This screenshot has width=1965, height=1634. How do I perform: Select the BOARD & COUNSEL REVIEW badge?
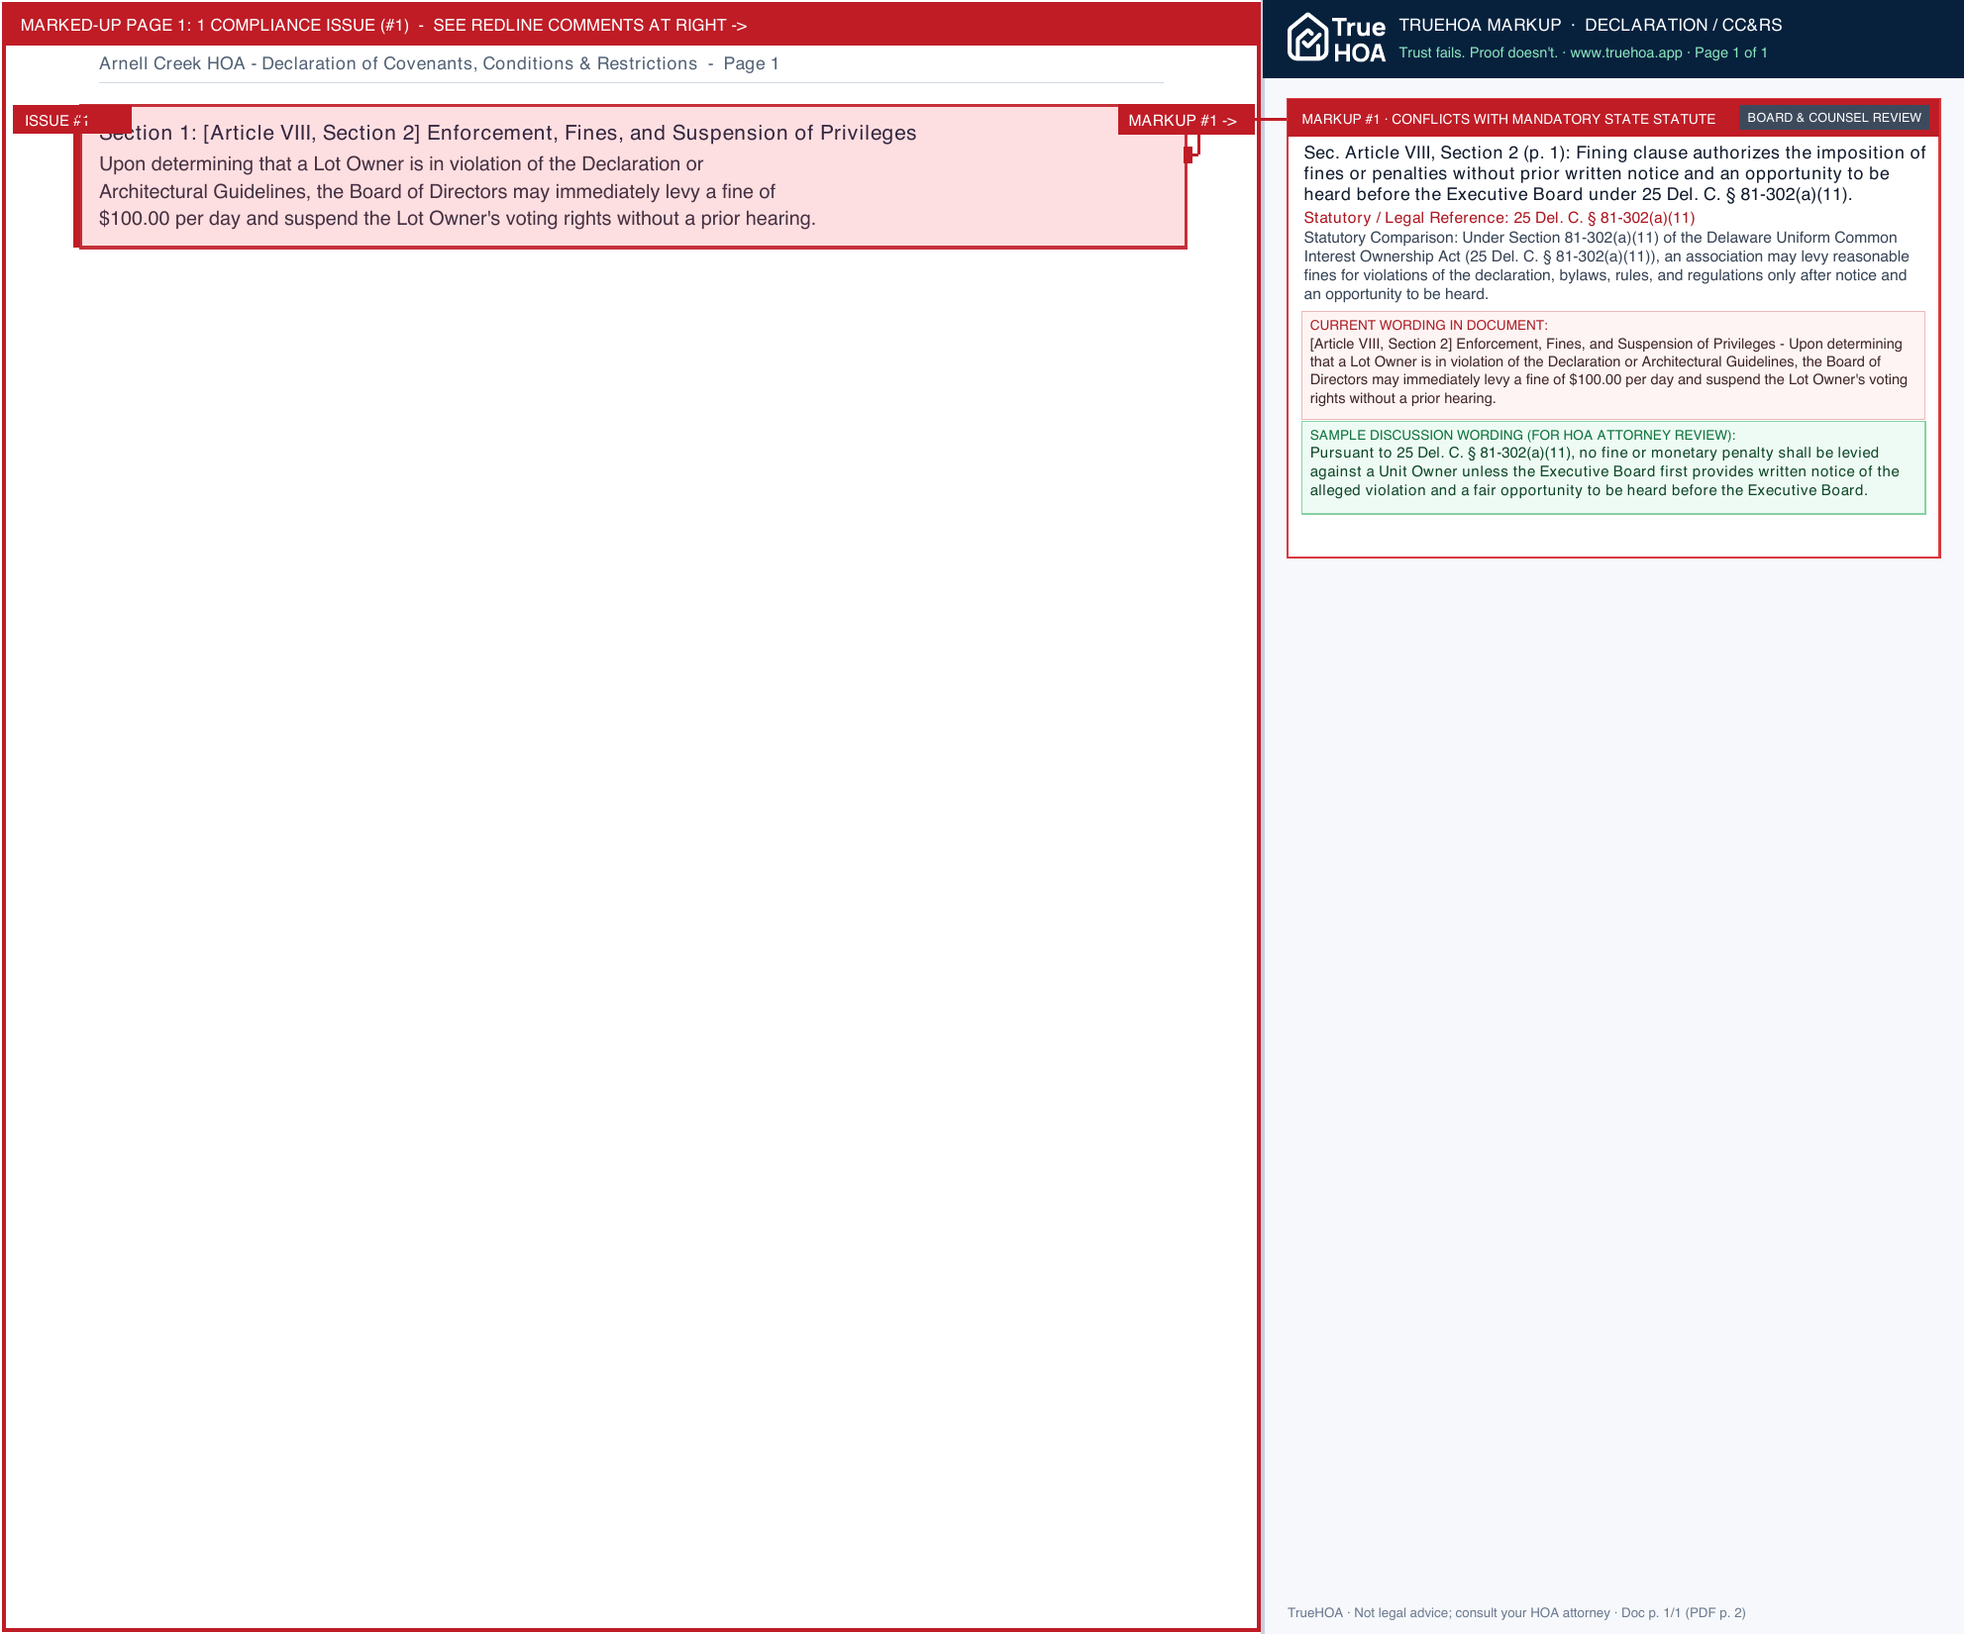click(x=1833, y=118)
